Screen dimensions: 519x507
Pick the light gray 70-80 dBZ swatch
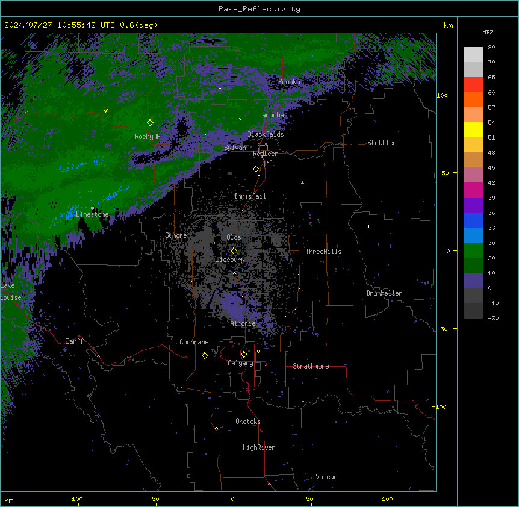click(473, 55)
